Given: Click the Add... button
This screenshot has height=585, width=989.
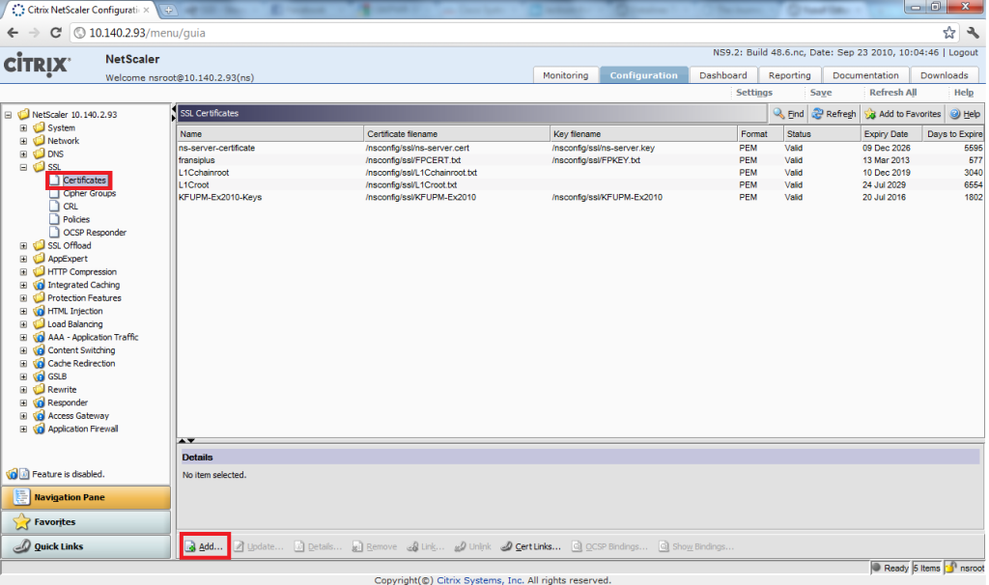Looking at the screenshot, I should (x=205, y=546).
